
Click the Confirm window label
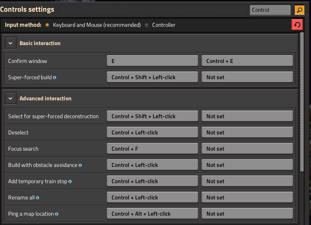(28, 61)
